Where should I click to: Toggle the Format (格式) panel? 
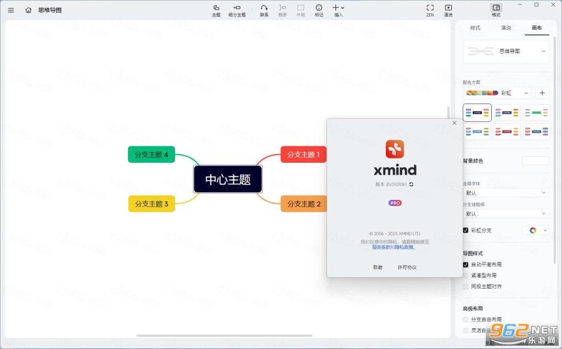[496, 11]
